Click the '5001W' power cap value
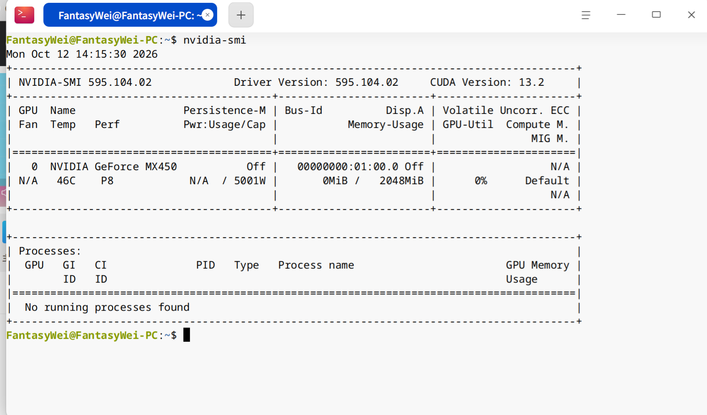 coord(250,181)
